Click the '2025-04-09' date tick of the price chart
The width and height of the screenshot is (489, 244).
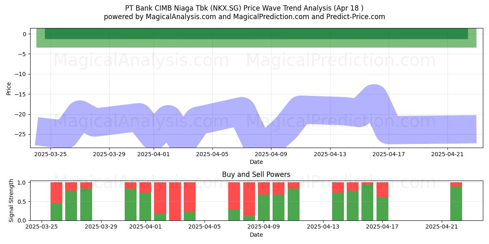[x=271, y=154]
